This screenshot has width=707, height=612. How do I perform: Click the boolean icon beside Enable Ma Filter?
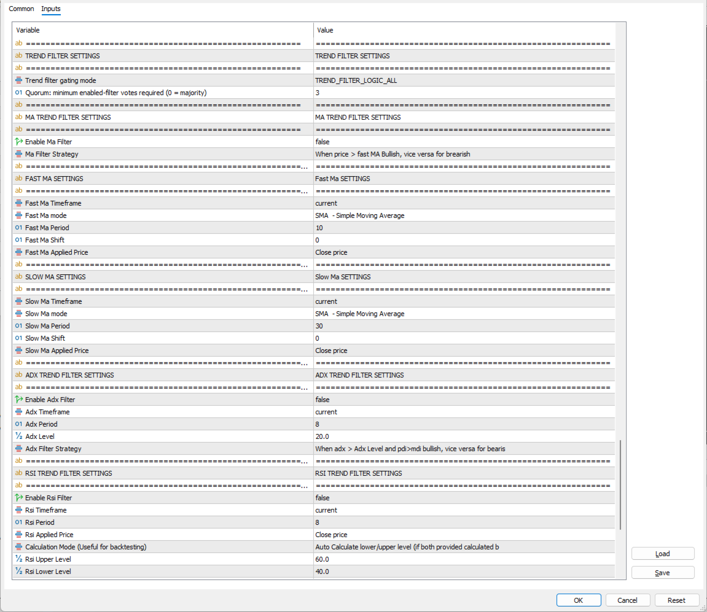click(18, 142)
